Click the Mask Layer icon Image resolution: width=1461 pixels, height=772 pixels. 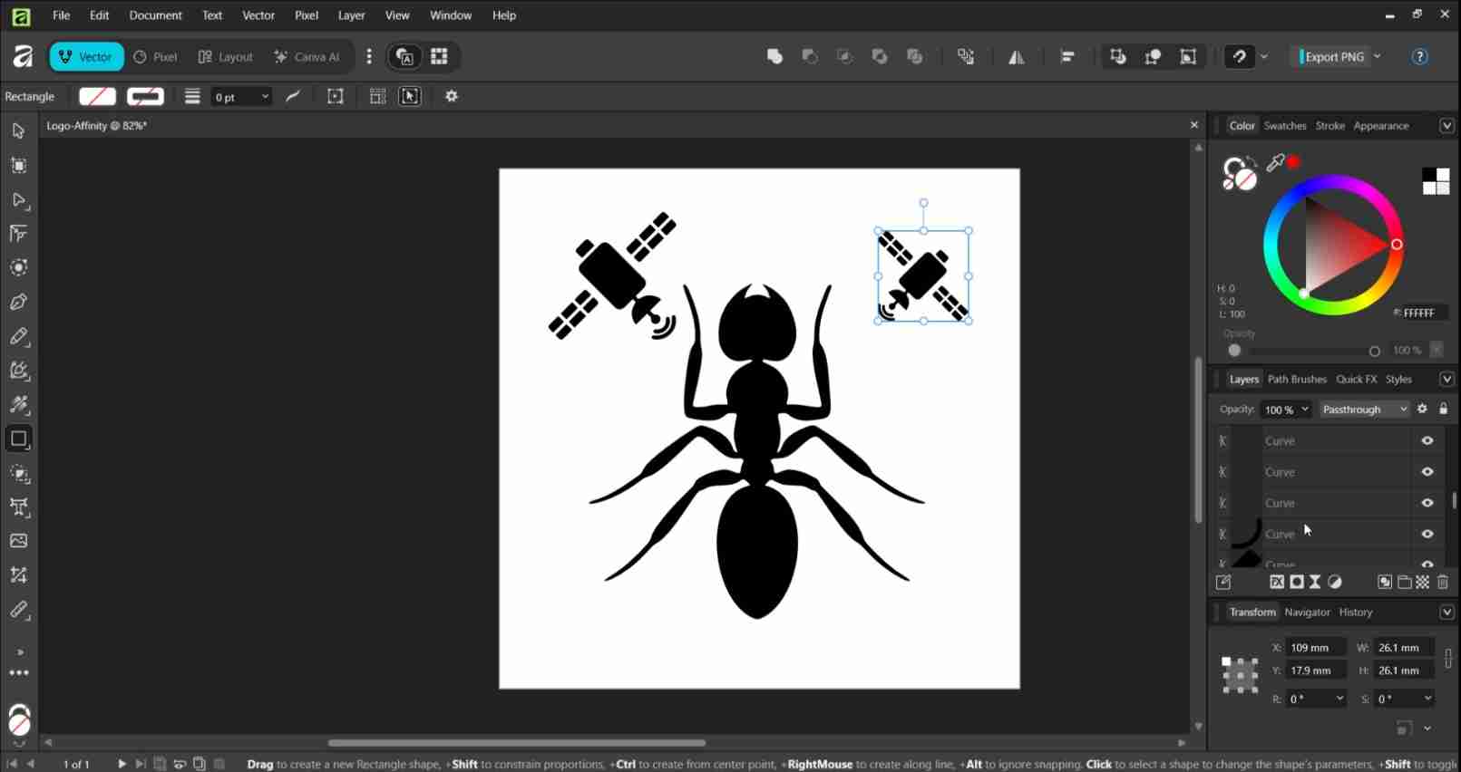pyautogui.click(x=1297, y=583)
